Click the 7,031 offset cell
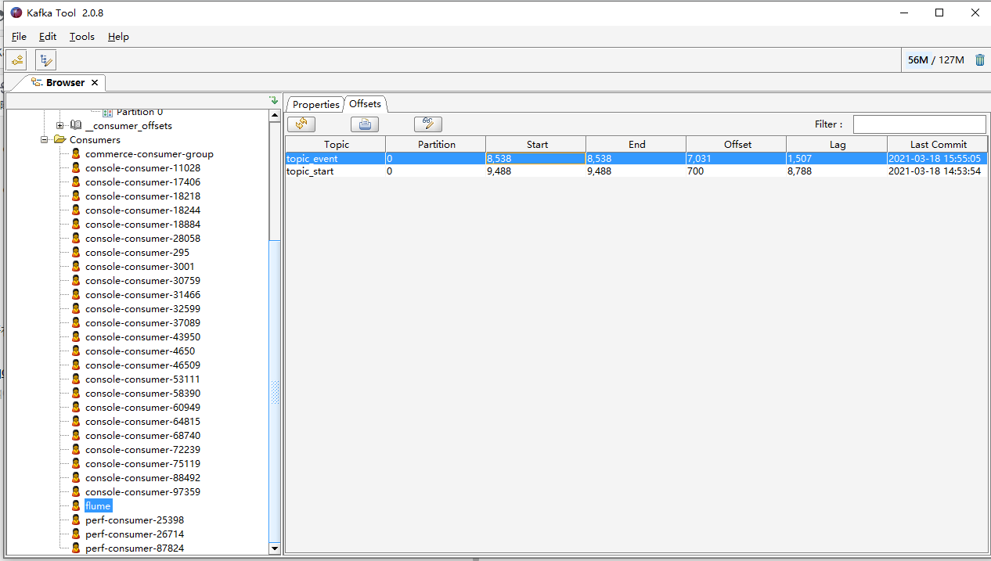Viewport: 991px width, 561px height. [737, 159]
